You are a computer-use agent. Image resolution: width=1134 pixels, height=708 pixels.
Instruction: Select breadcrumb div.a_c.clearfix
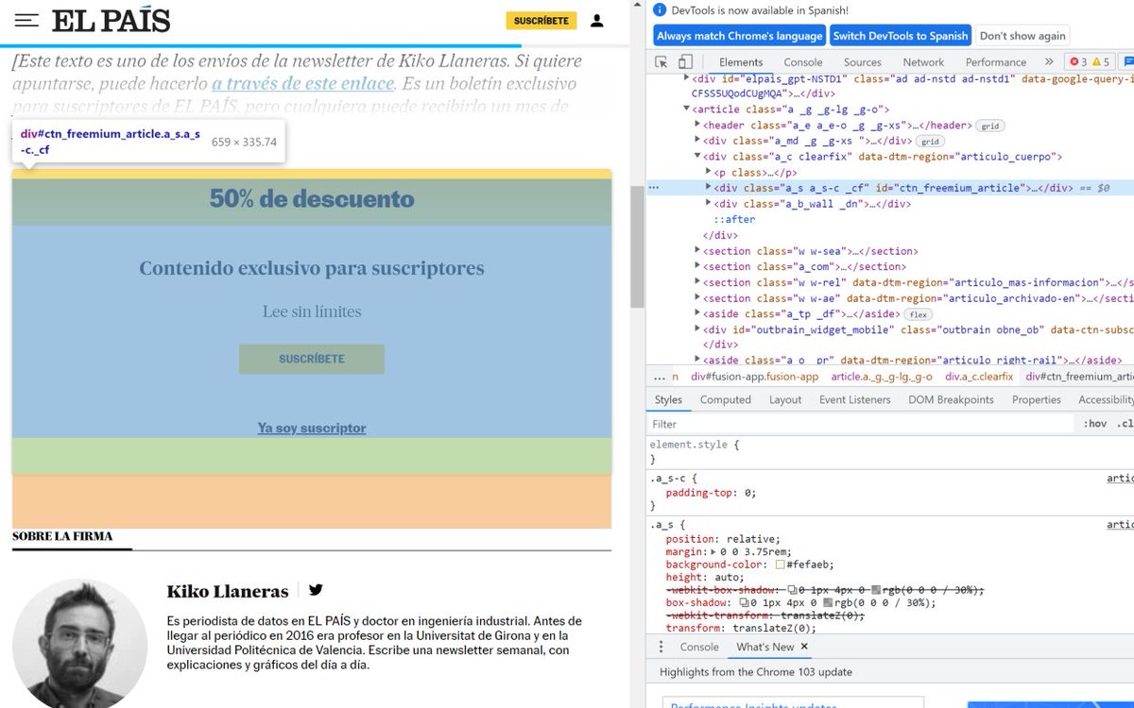tap(979, 376)
